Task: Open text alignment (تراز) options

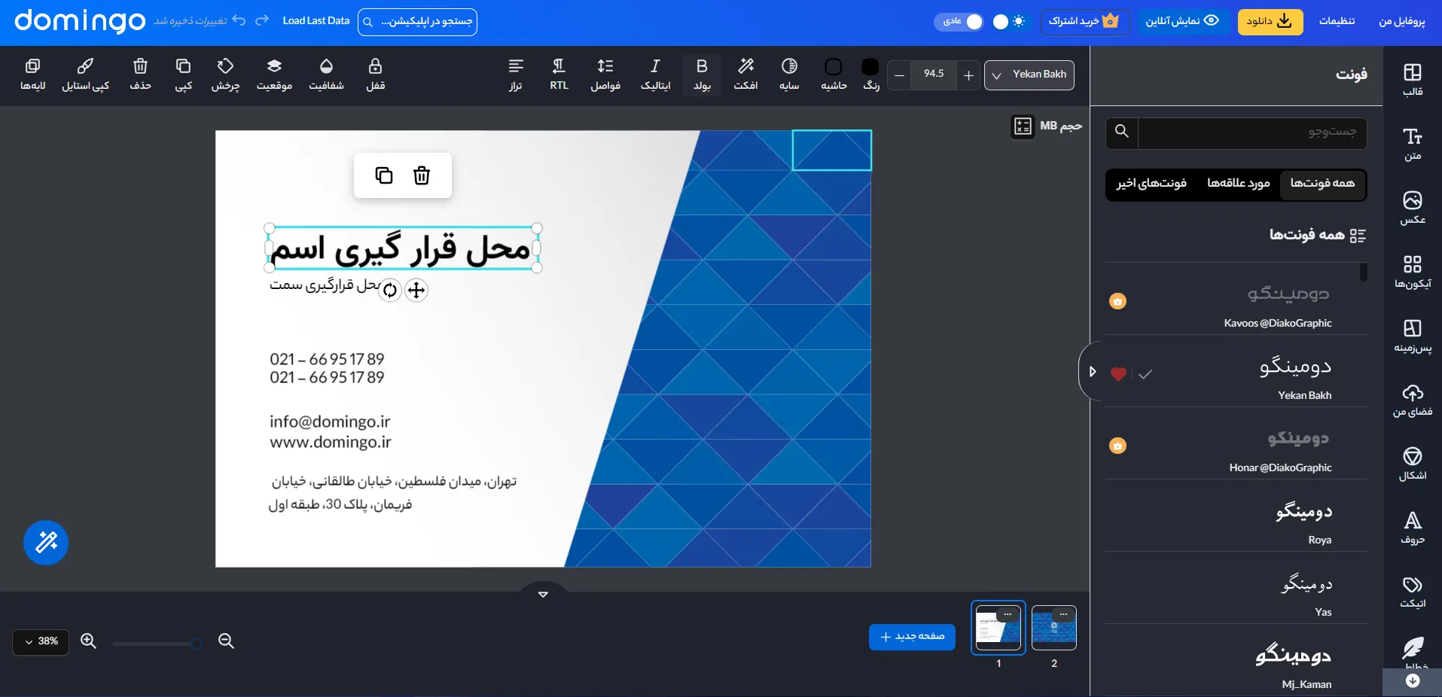Action: tap(516, 75)
